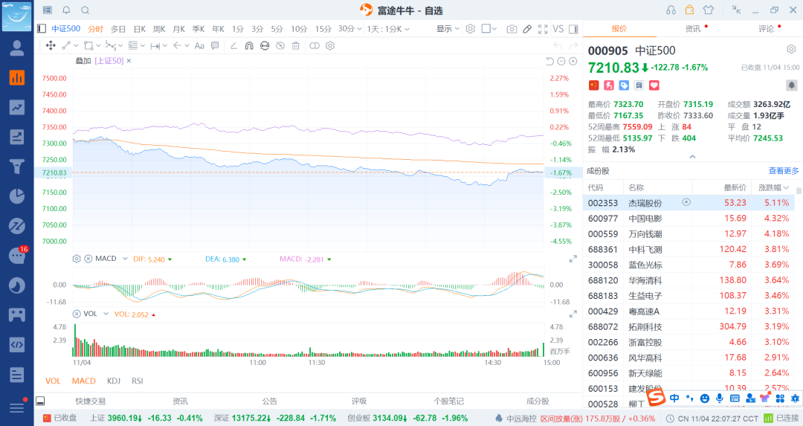This screenshot has height=426, width=803.
Task: Open the layout square dropdown
Action: click(x=489, y=29)
